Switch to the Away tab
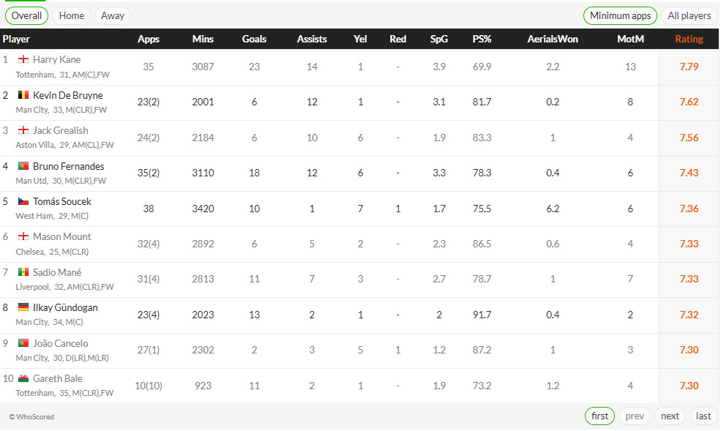721x431 pixels. coord(113,15)
